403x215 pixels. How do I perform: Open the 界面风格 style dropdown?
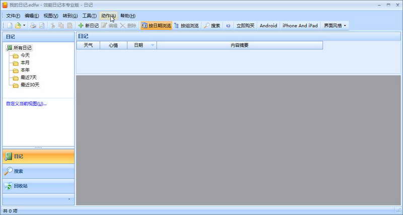(335, 26)
